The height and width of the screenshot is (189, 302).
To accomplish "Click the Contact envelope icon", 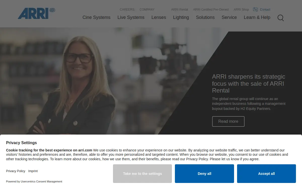I will coord(255,10).
